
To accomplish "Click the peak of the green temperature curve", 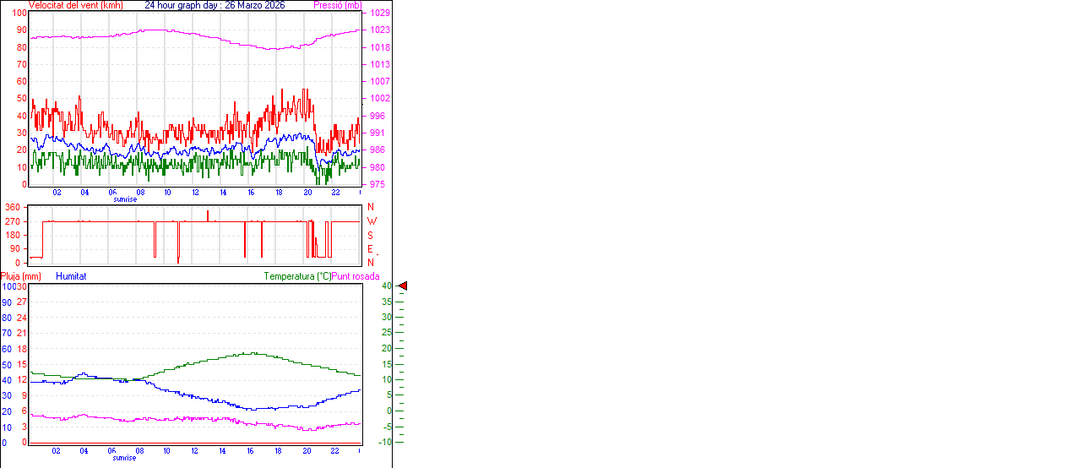I will click(252, 353).
